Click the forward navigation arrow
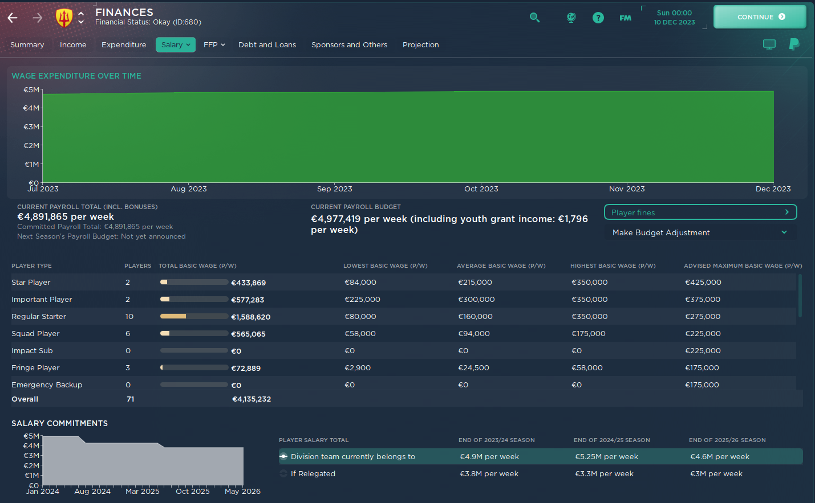The width and height of the screenshot is (815, 503). pyautogui.click(x=37, y=18)
